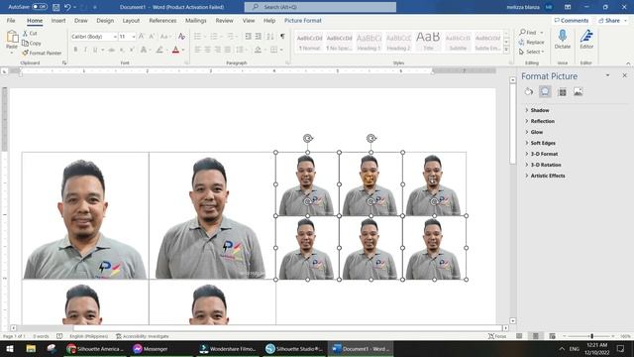Apply the Title style

click(428, 42)
